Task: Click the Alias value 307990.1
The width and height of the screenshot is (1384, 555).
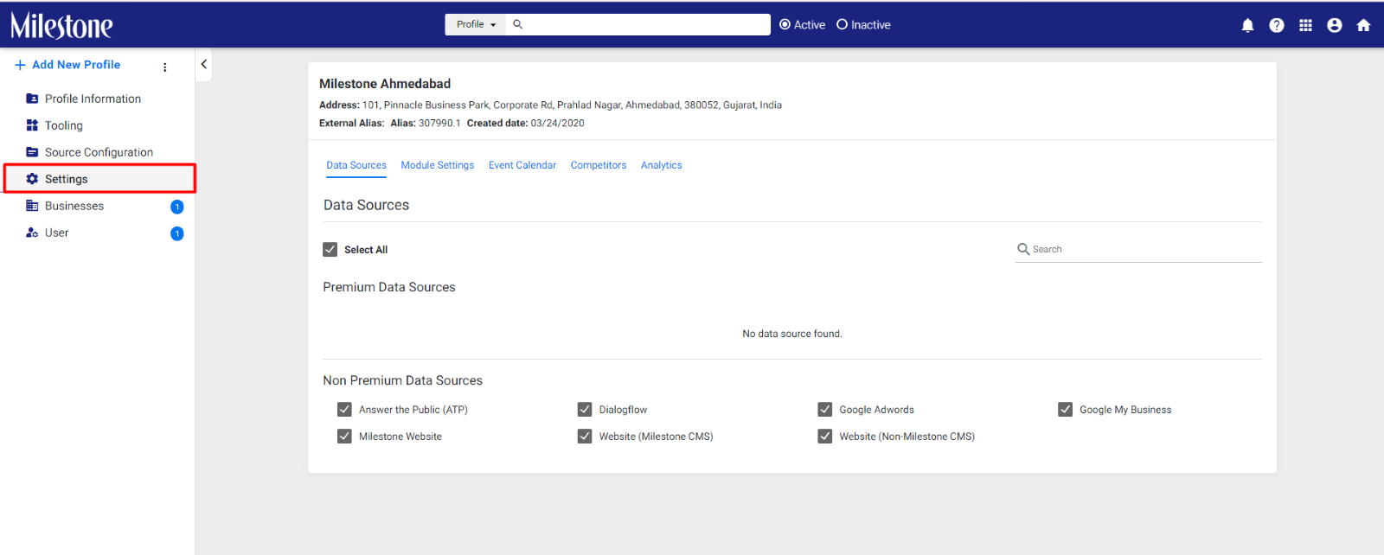Action: point(439,124)
